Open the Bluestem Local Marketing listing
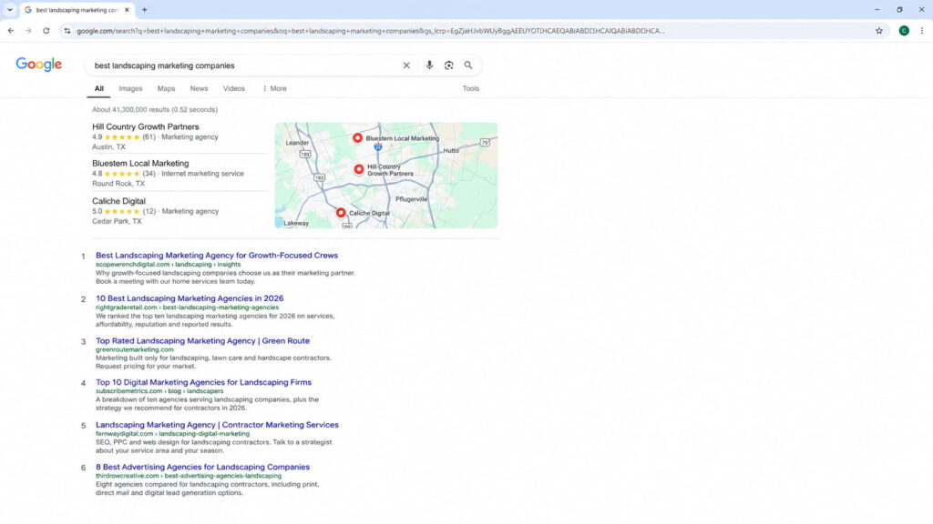The height and width of the screenshot is (524, 933). 140,164
